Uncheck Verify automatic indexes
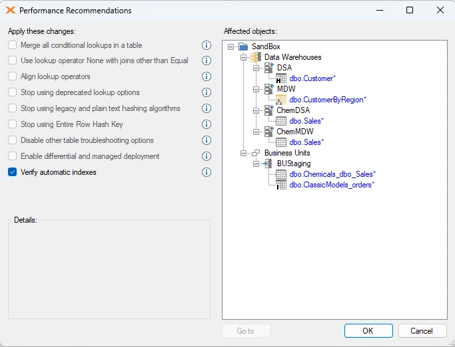 12,172
